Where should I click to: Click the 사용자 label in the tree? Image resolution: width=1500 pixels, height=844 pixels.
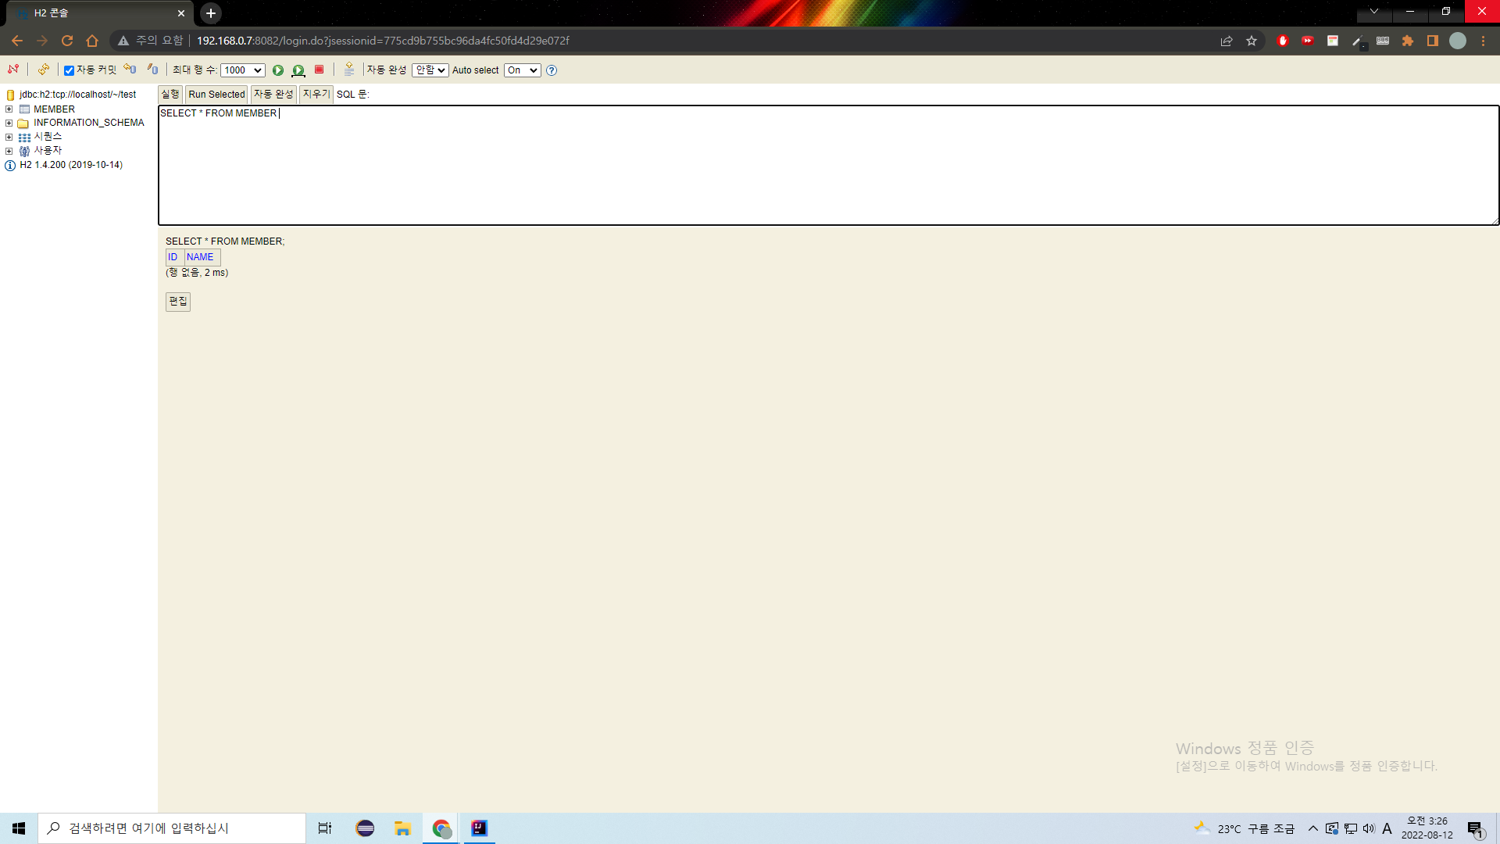48,151
